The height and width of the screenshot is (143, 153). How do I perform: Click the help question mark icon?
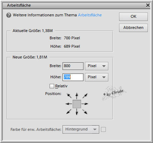click(9, 15)
